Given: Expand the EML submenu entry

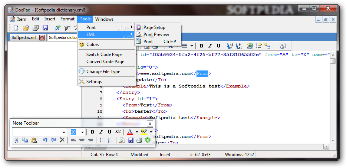Looking at the screenshot, I should tap(106, 34).
